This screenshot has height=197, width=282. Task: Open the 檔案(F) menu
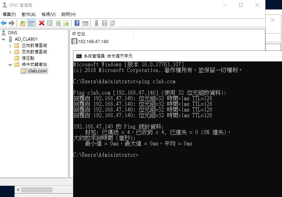click(9, 14)
